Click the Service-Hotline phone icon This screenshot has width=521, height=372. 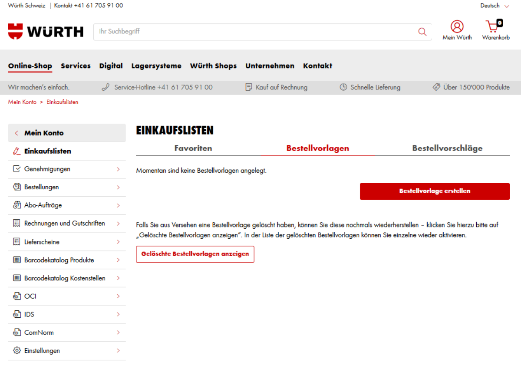[106, 87]
